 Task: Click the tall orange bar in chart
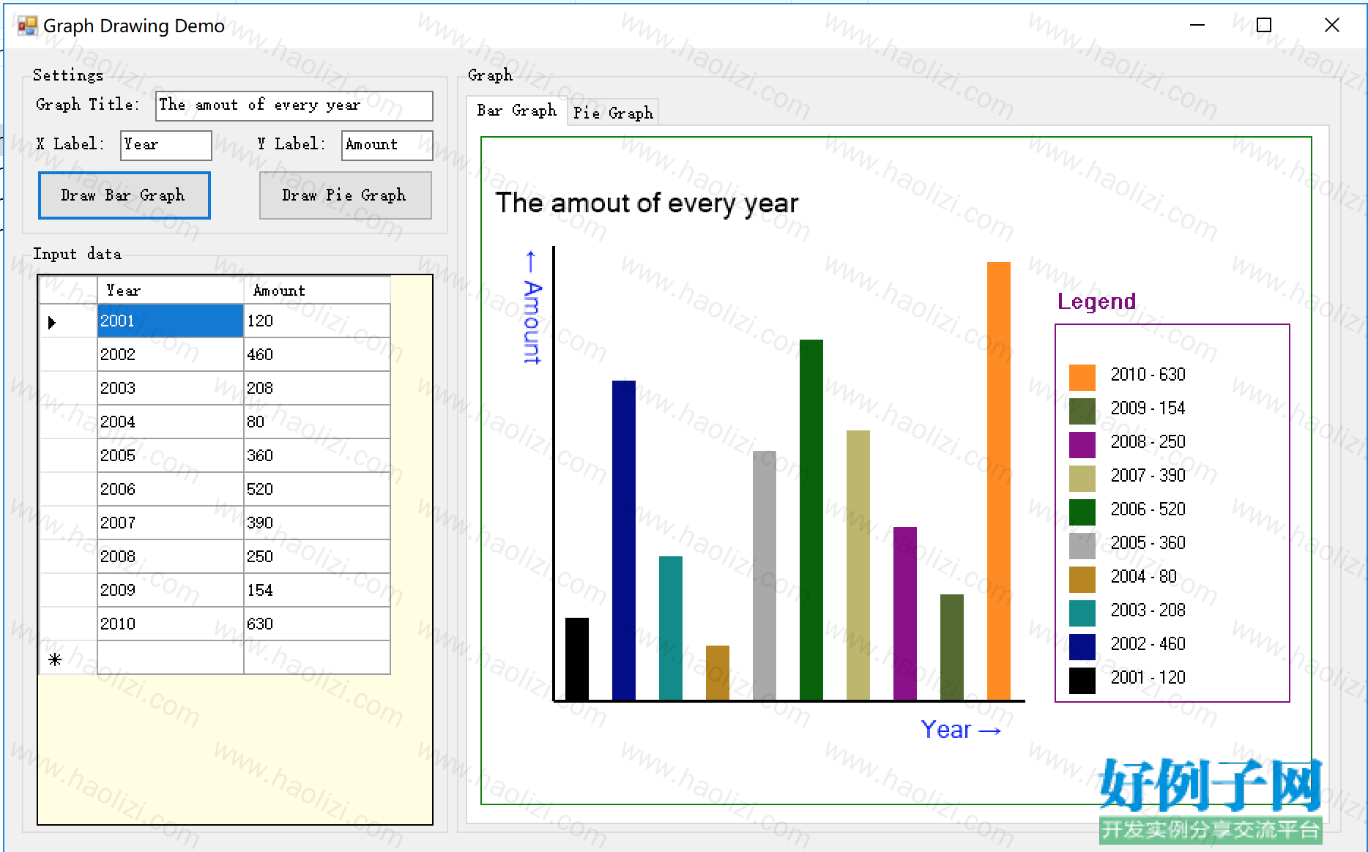click(x=999, y=481)
